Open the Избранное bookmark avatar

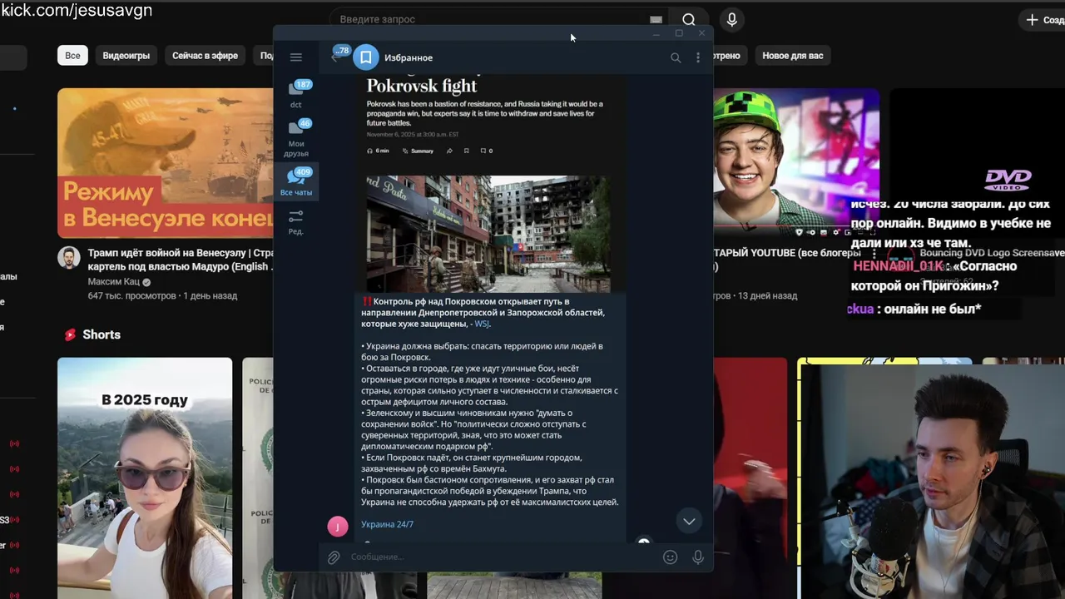pos(366,57)
